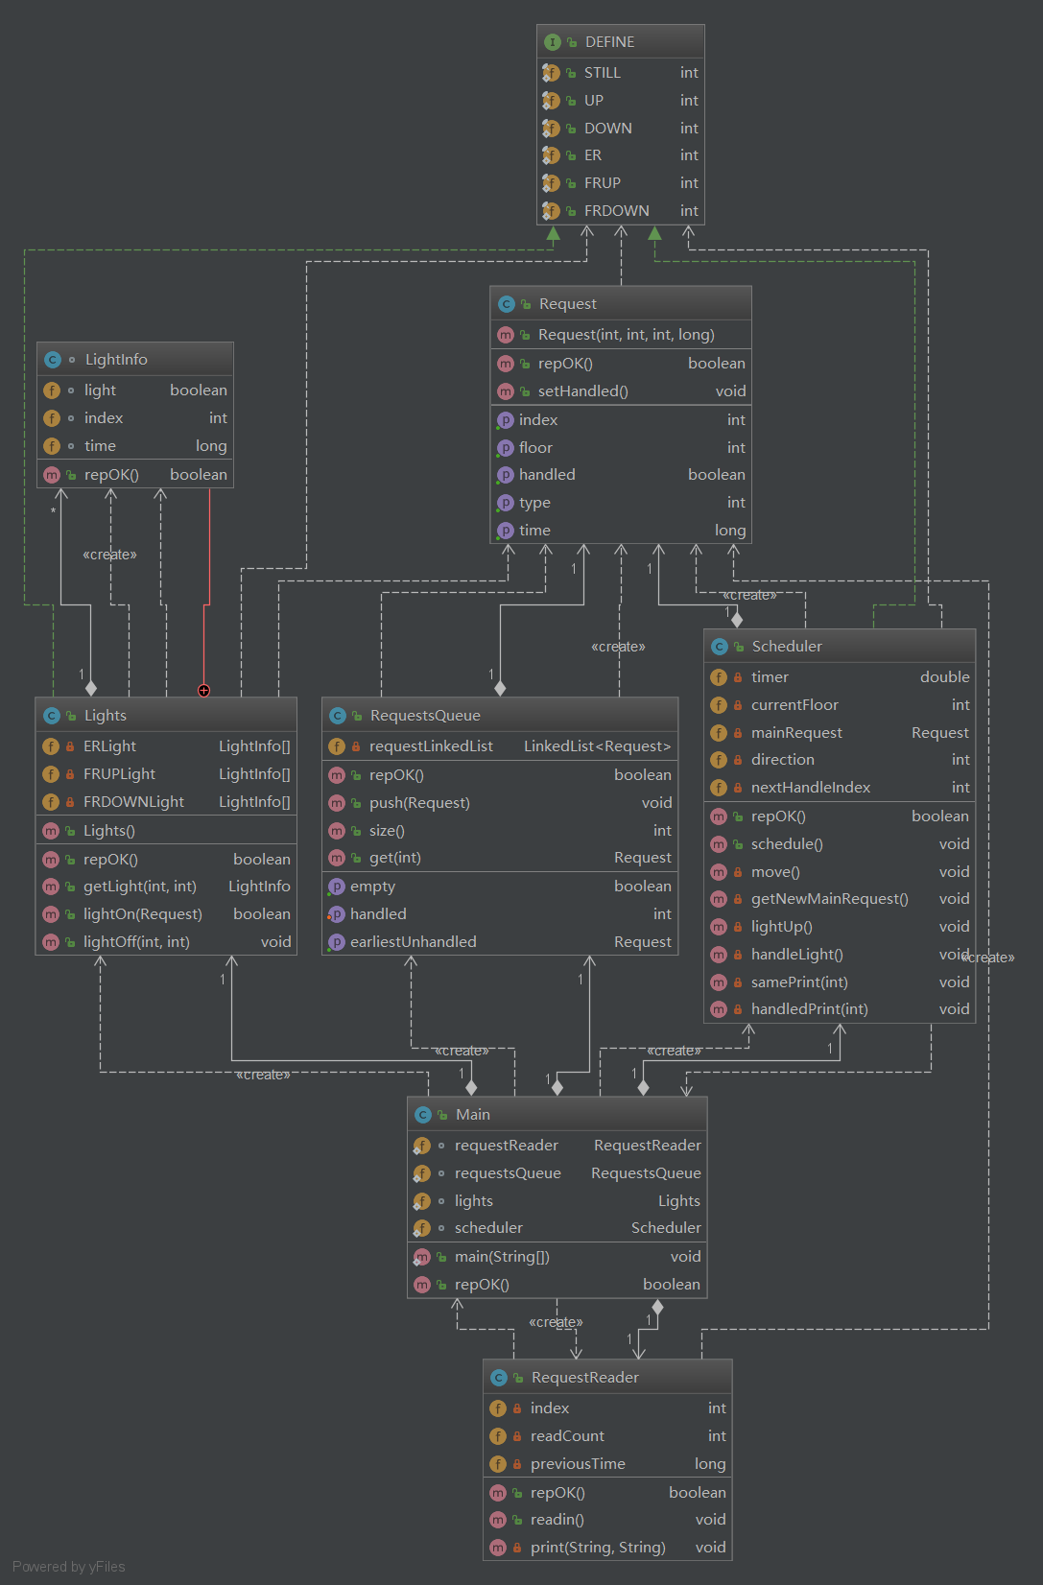The width and height of the screenshot is (1043, 1585).
Task: Select the Main class header
Action: (557, 1115)
